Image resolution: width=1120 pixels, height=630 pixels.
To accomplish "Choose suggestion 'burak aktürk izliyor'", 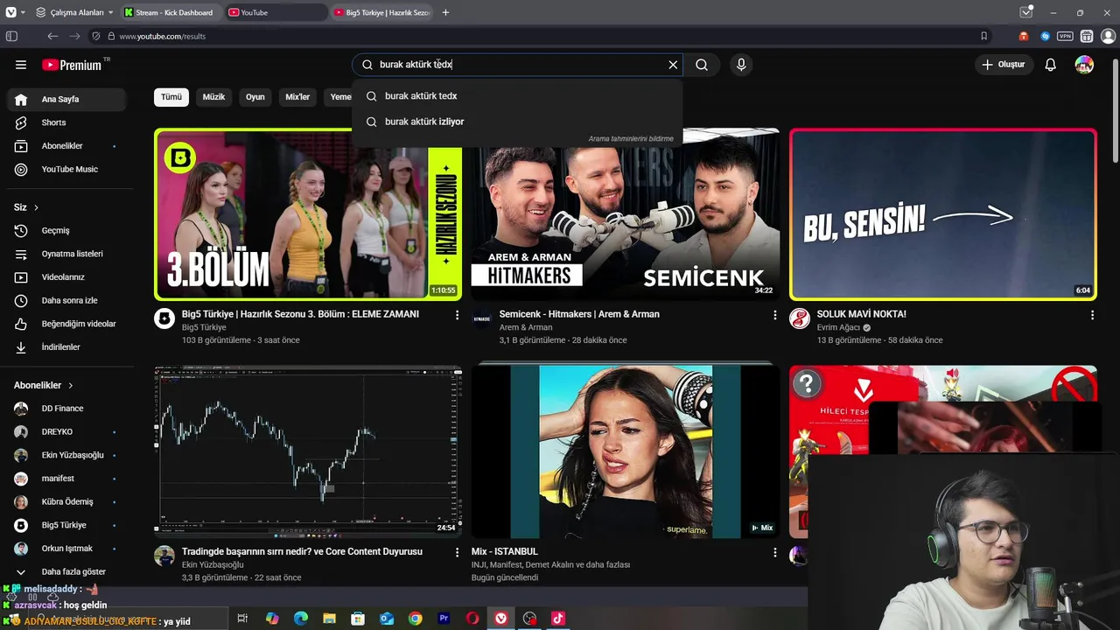I will (516, 122).
